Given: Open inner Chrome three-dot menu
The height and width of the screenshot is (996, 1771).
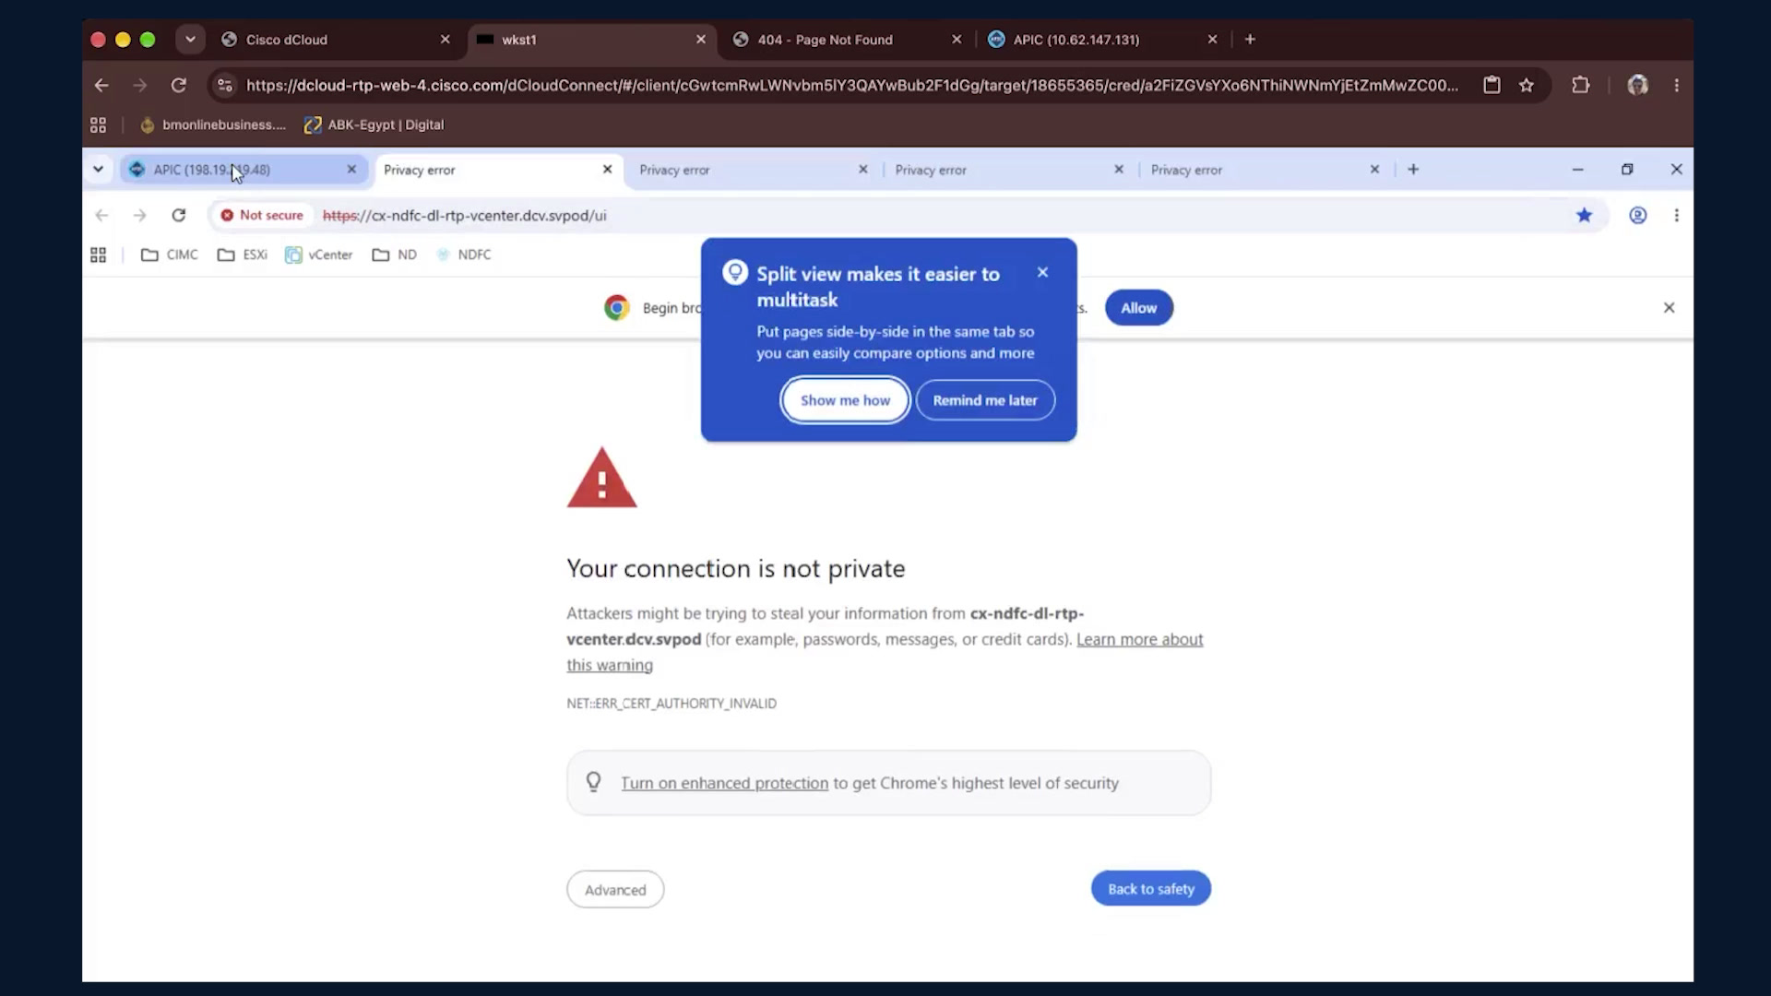Looking at the screenshot, I should click(1677, 215).
